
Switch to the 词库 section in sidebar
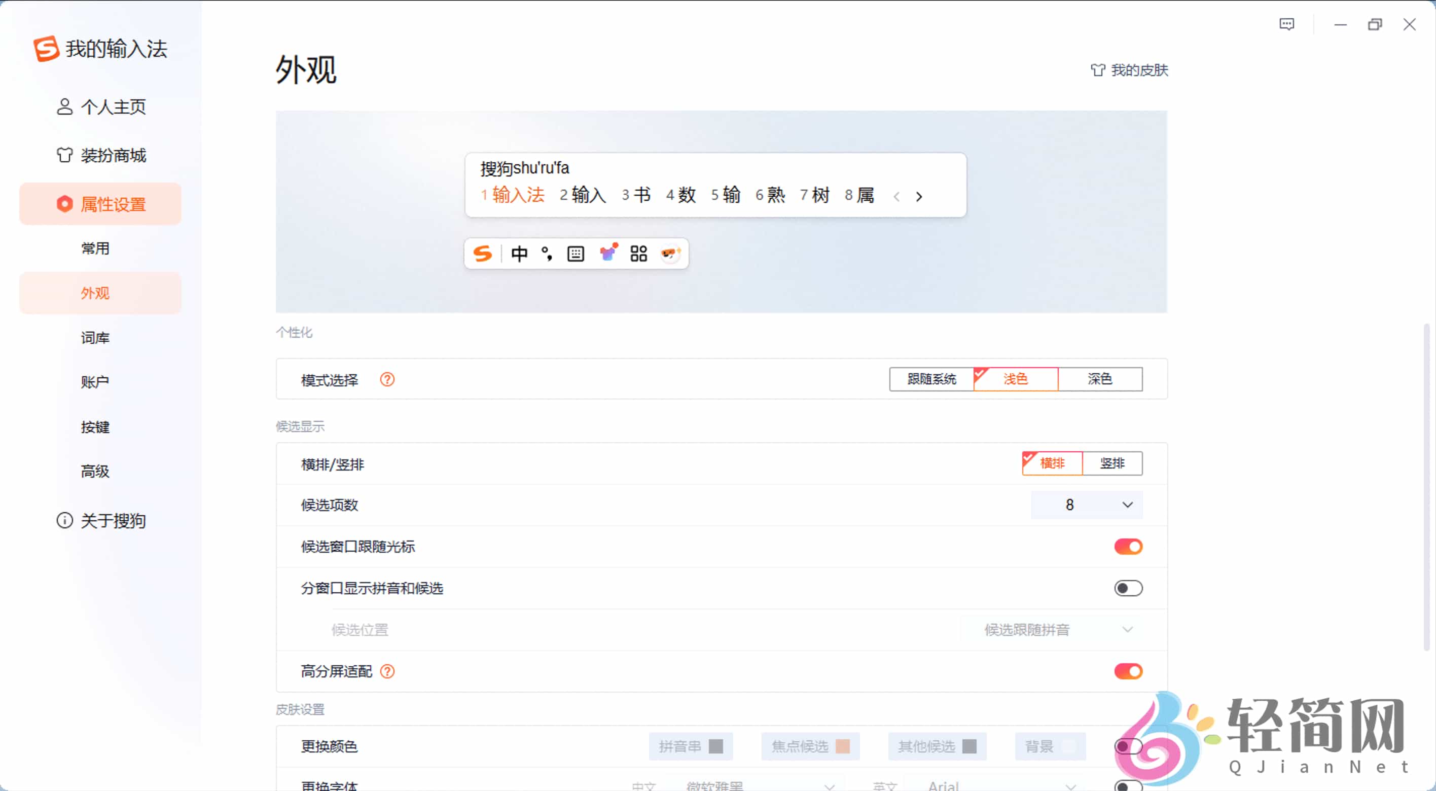click(x=96, y=337)
